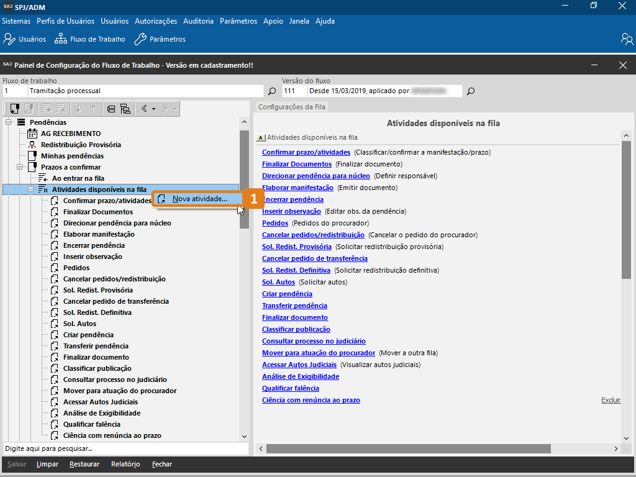Click the tree search field Digite aqui para pesquisar

point(125,448)
